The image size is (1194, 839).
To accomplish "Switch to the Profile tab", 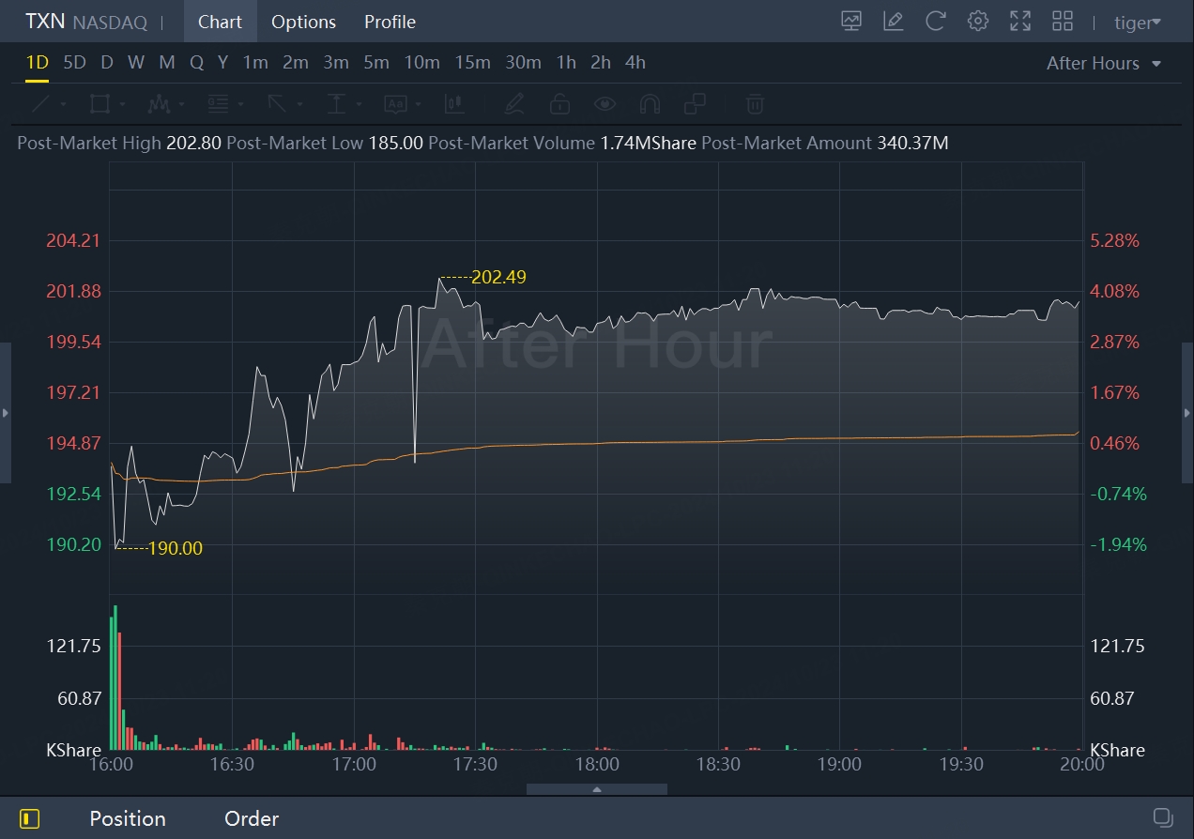I will [390, 22].
